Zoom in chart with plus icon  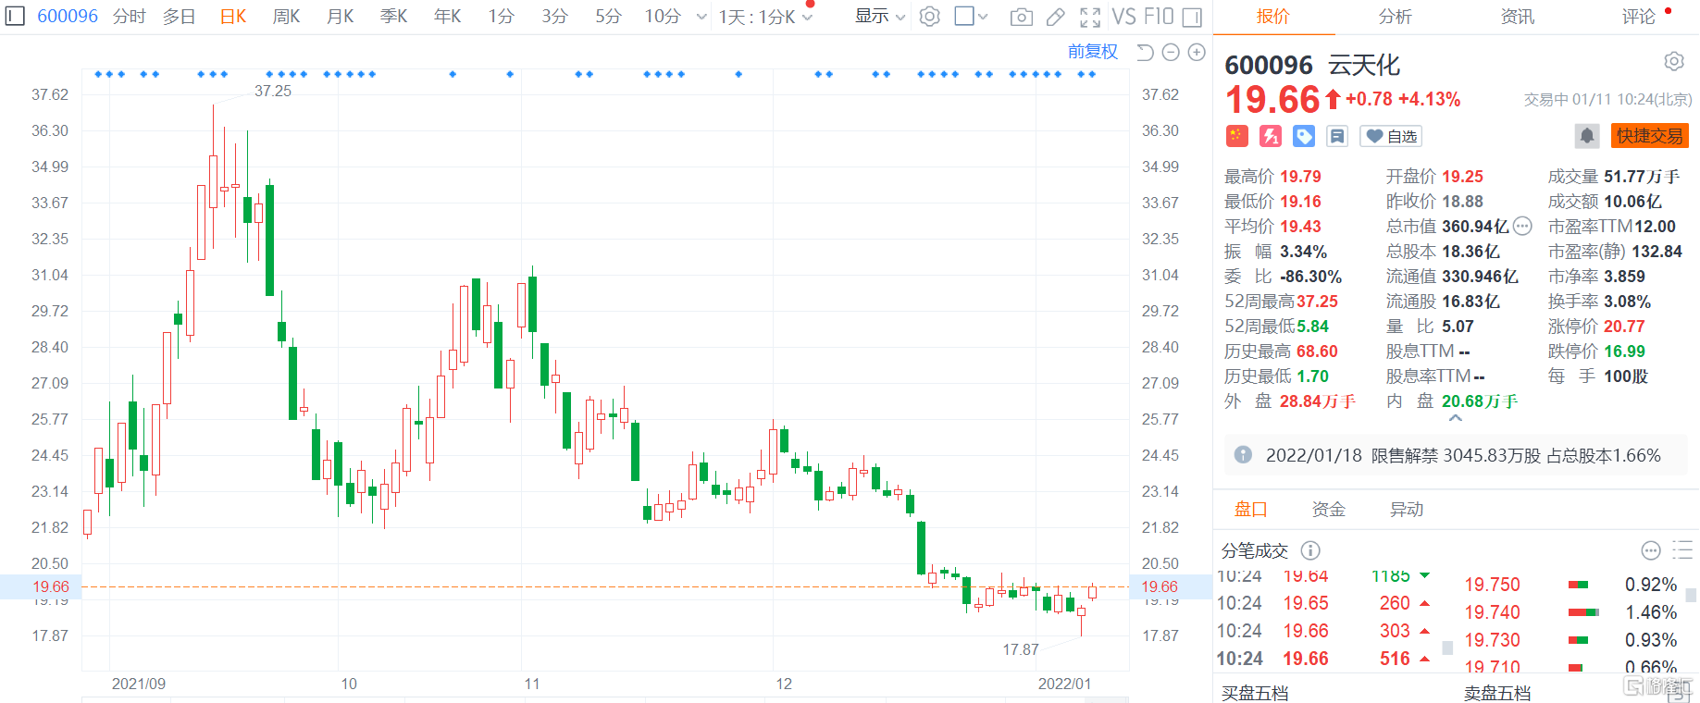point(1197,53)
